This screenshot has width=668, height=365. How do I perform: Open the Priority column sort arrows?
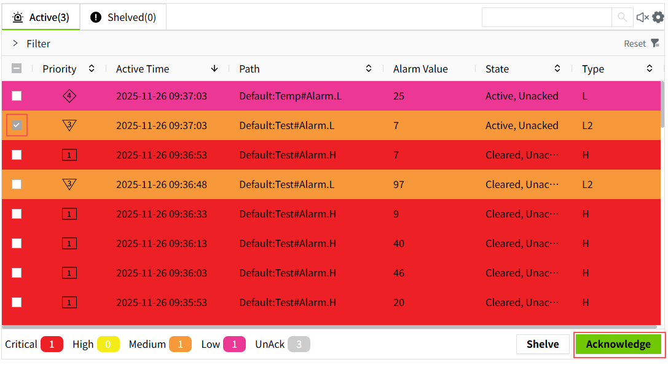[92, 69]
